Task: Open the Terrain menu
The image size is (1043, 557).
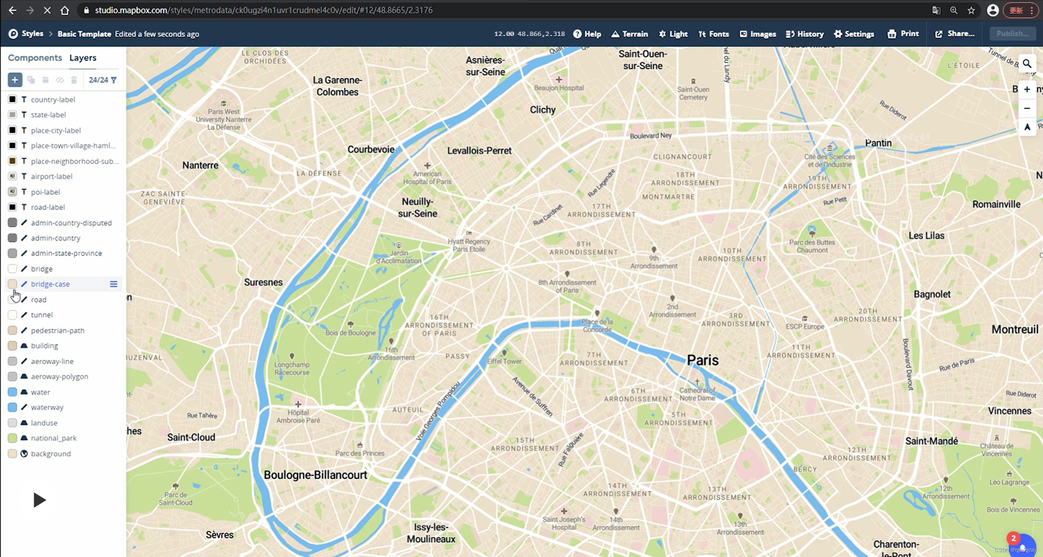Action: point(630,34)
